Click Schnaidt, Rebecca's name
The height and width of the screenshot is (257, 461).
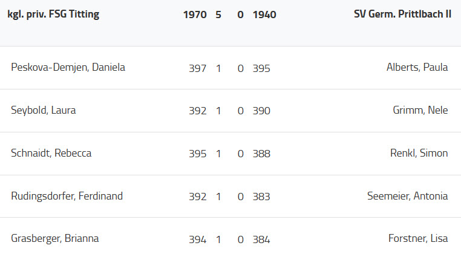[51, 153]
